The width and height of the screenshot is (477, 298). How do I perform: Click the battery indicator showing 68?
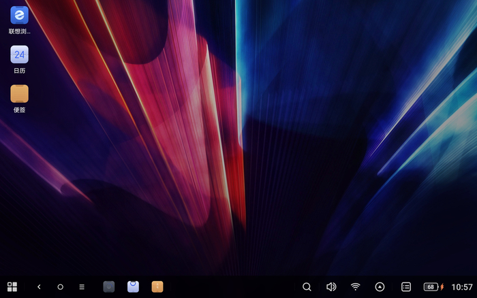[x=433, y=287]
